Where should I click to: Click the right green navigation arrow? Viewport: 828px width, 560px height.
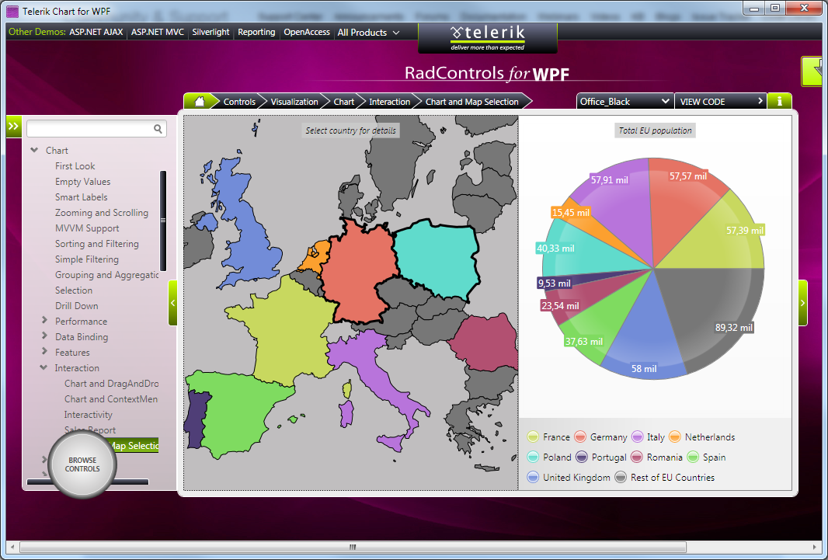(802, 303)
